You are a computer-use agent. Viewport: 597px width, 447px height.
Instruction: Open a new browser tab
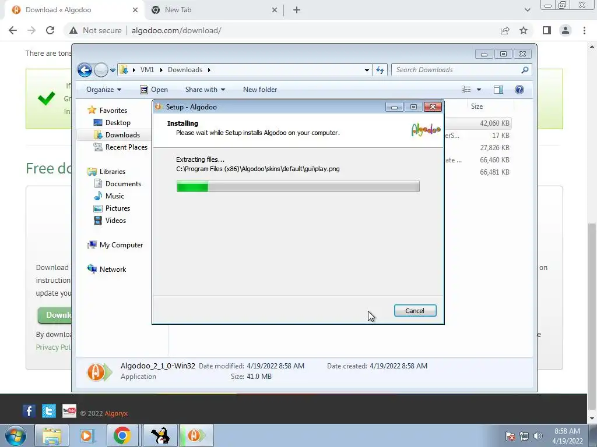[297, 10]
